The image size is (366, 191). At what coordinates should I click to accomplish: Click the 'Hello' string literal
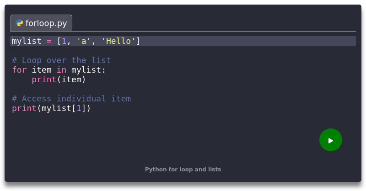coord(118,41)
